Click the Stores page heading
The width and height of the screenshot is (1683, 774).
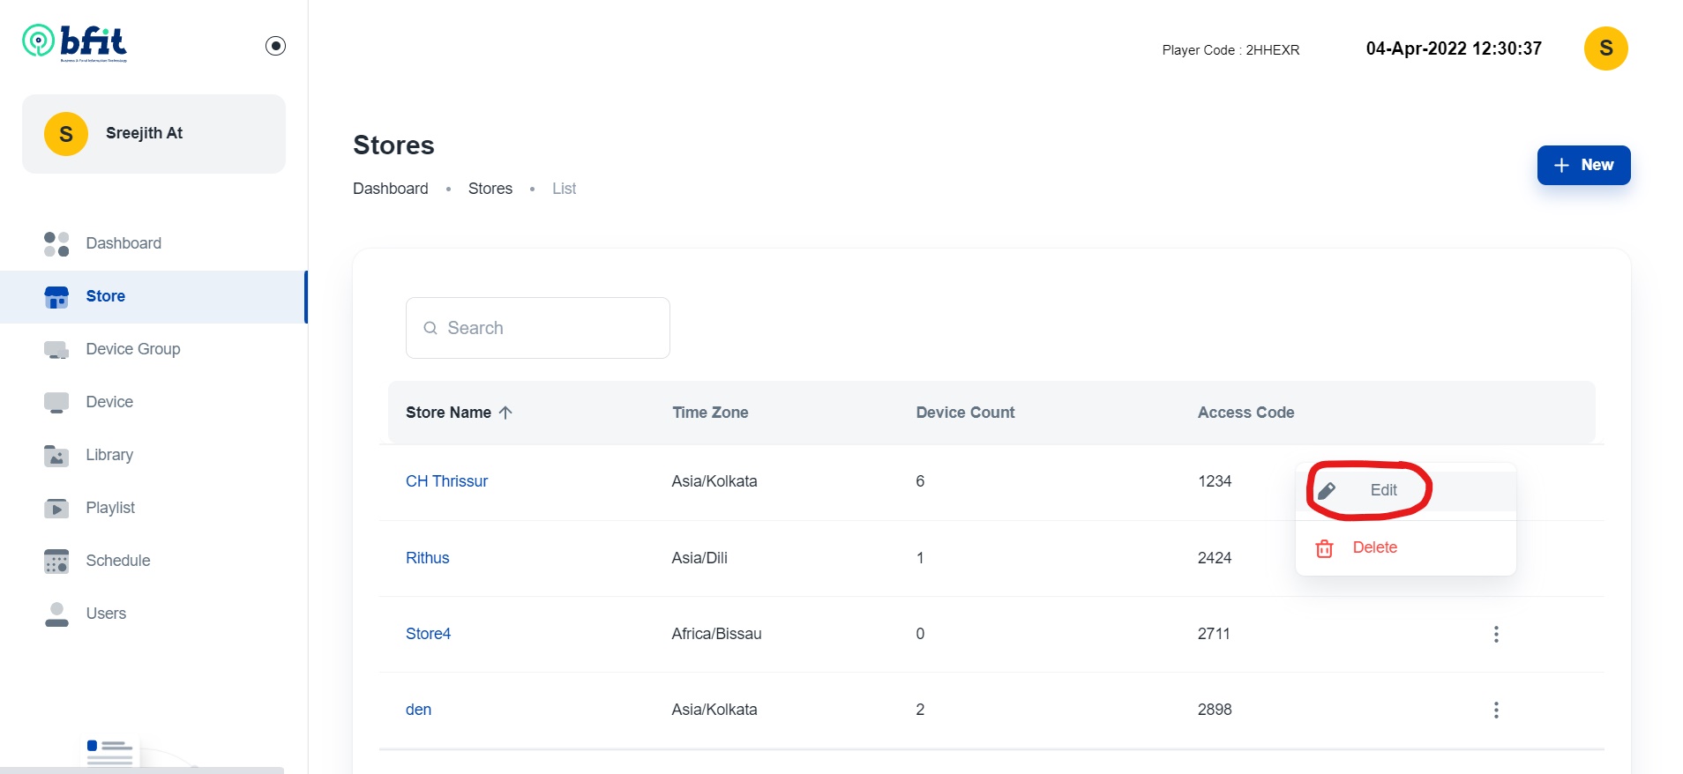(393, 145)
